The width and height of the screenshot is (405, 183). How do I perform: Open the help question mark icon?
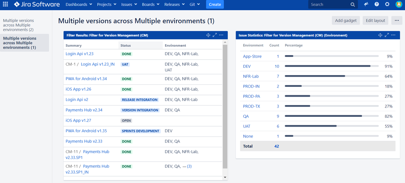point(377,4)
